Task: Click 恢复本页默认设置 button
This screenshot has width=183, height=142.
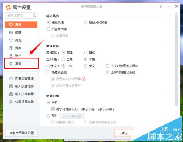Action: pyautogui.click(x=22, y=133)
